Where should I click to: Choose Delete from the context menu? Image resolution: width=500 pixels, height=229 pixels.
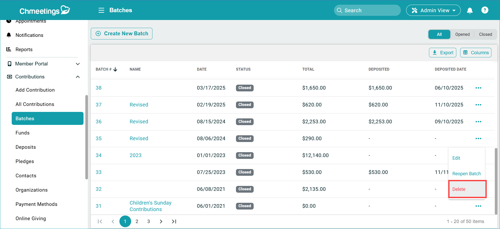click(459, 189)
